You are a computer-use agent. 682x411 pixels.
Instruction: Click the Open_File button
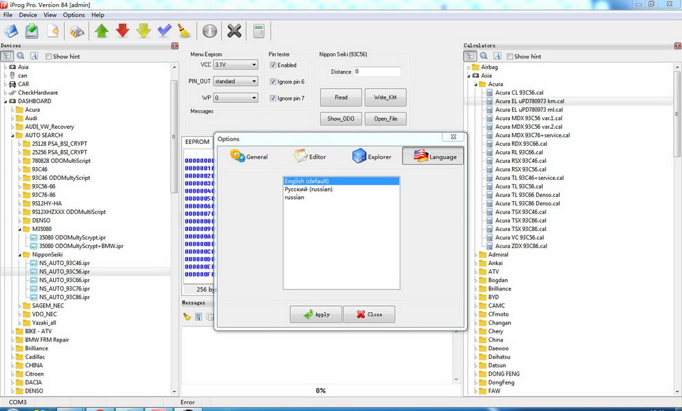385,119
